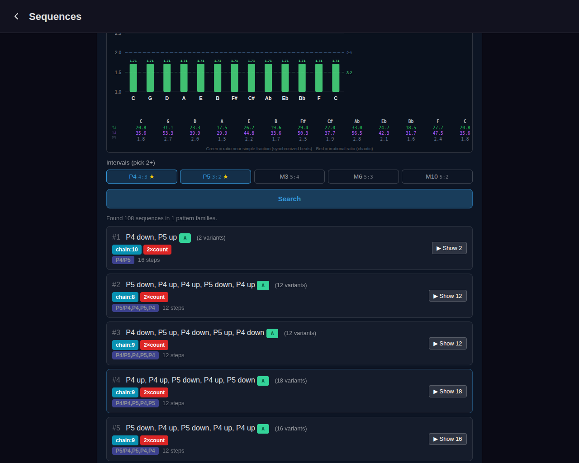Click the Sequences title in the top bar
The image size is (579, 463).
point(55,16)
